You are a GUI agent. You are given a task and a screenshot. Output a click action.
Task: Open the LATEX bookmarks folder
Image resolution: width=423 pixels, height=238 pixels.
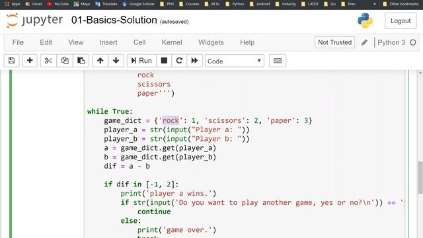pos(310,4)
